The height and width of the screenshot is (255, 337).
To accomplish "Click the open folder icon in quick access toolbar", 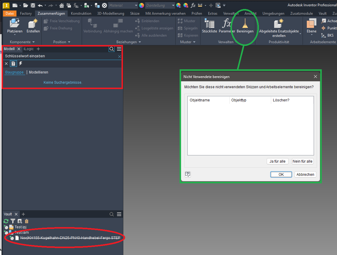I will [x=25, y=5].
